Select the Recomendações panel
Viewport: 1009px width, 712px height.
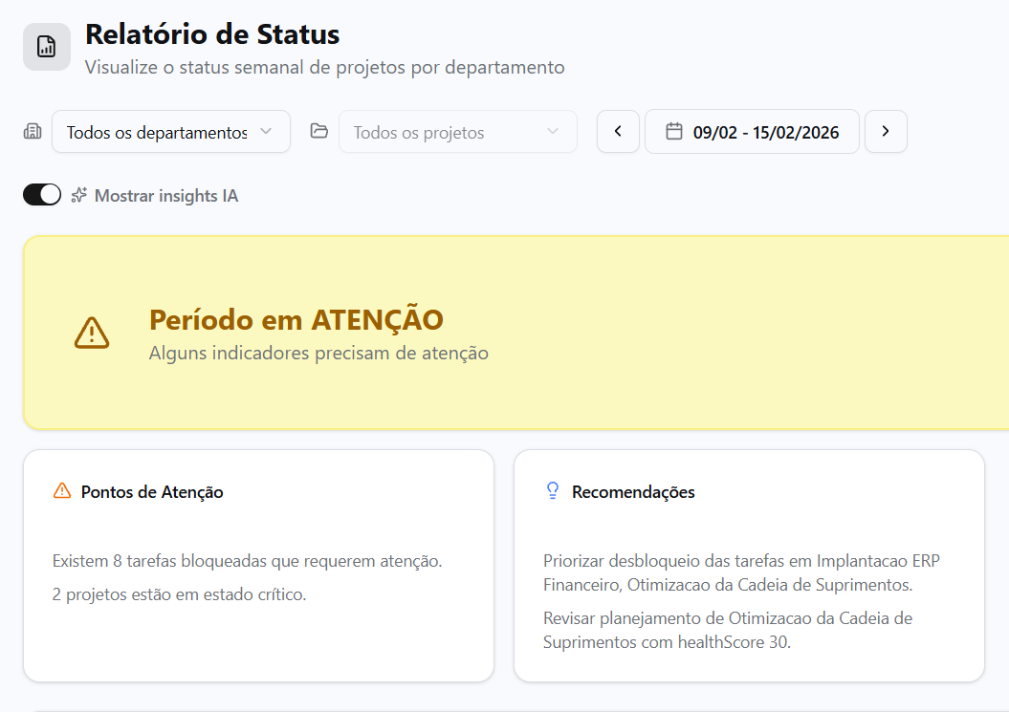click(x=749, y=565)
